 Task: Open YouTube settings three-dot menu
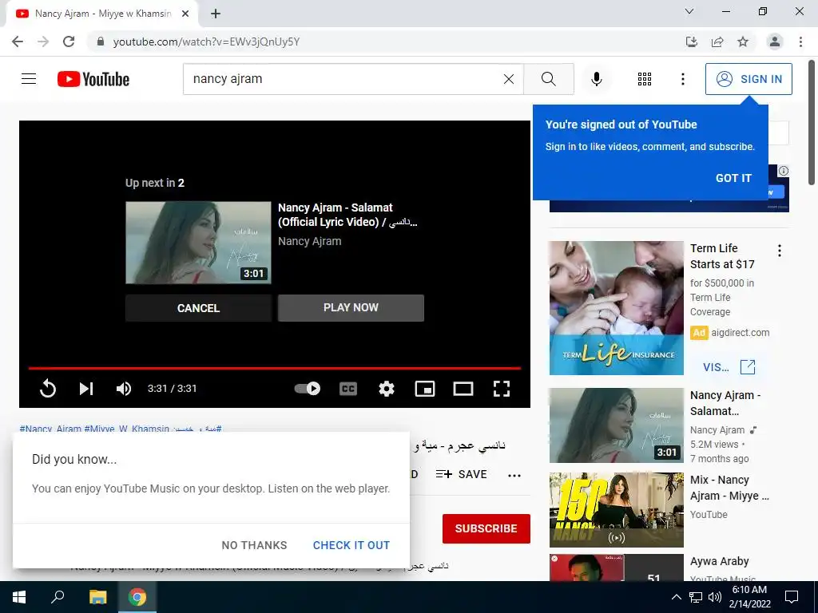click(682, 79)
